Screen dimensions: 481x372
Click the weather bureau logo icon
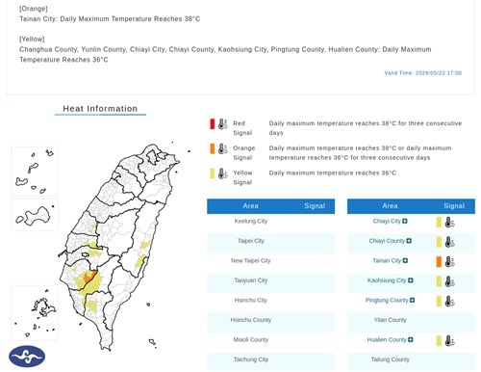[x=27, y=357]
